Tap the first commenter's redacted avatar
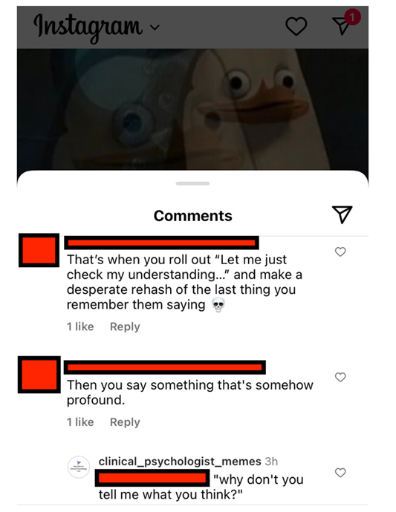 coord(39,250)
